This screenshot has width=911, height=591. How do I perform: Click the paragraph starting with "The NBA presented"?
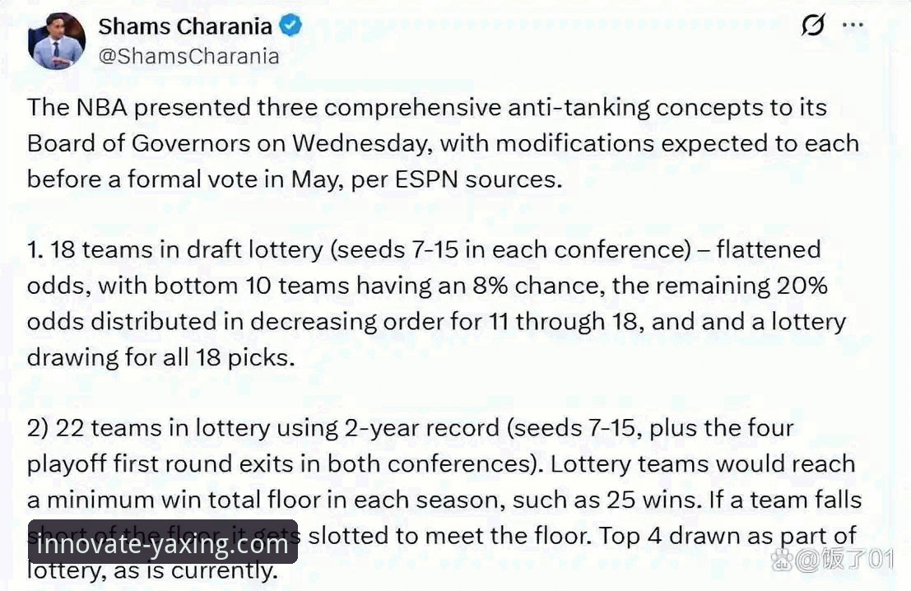[x=428, y=107]
